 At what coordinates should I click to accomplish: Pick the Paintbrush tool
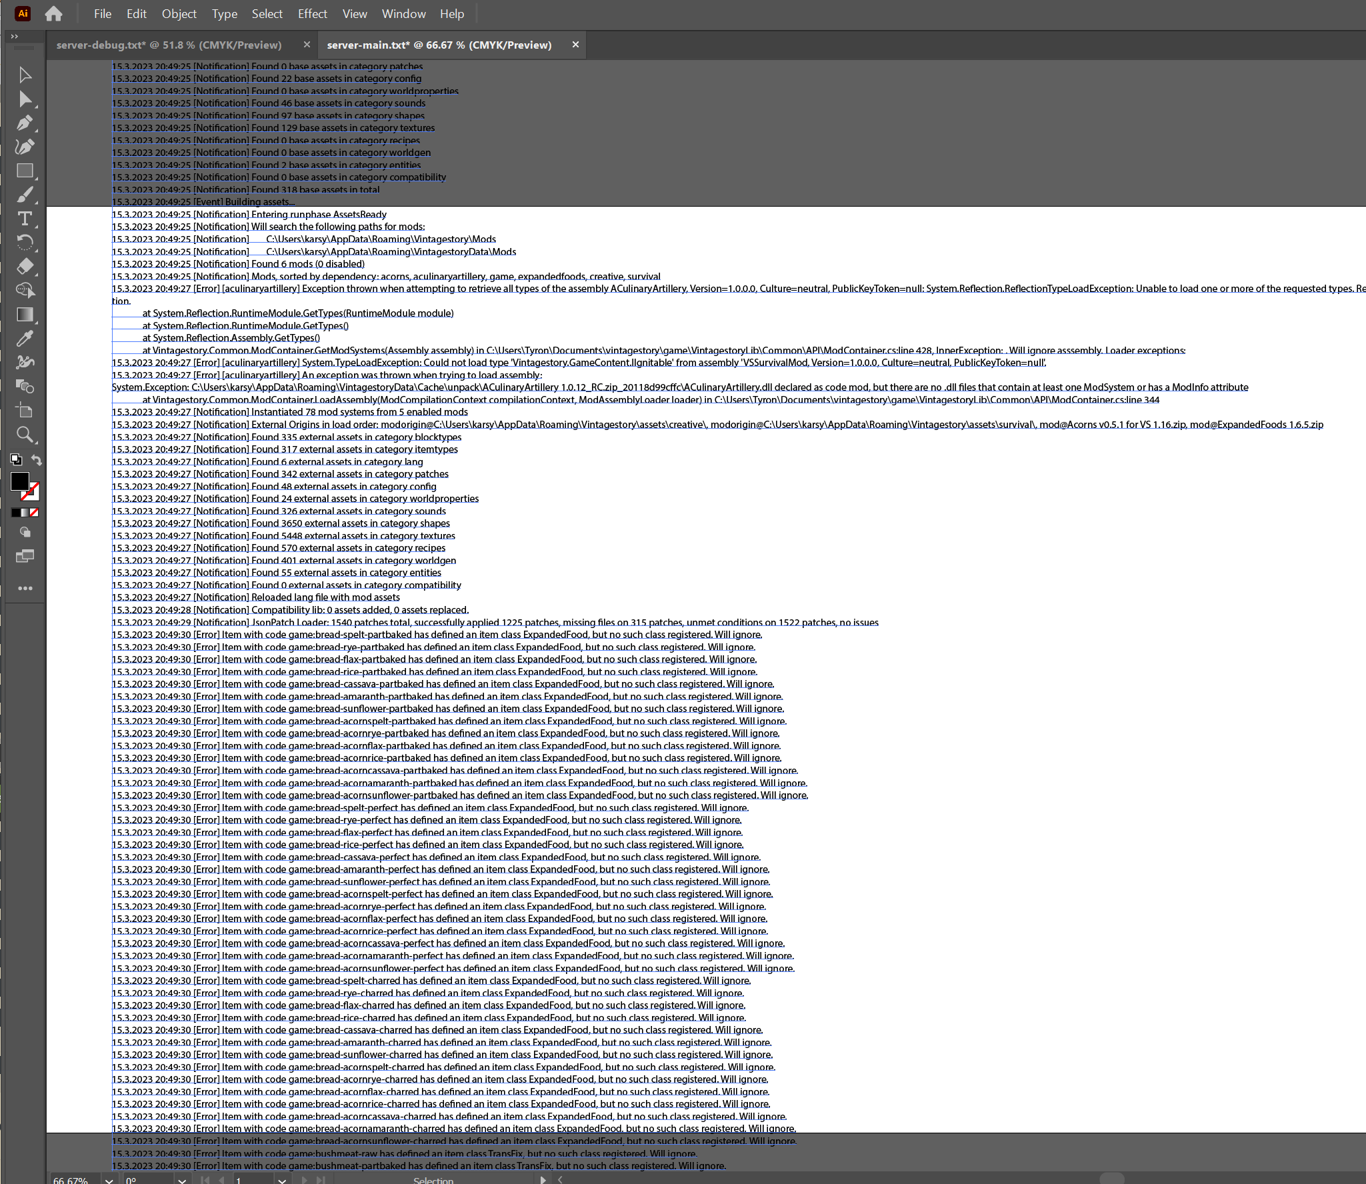tap(25, 195)
